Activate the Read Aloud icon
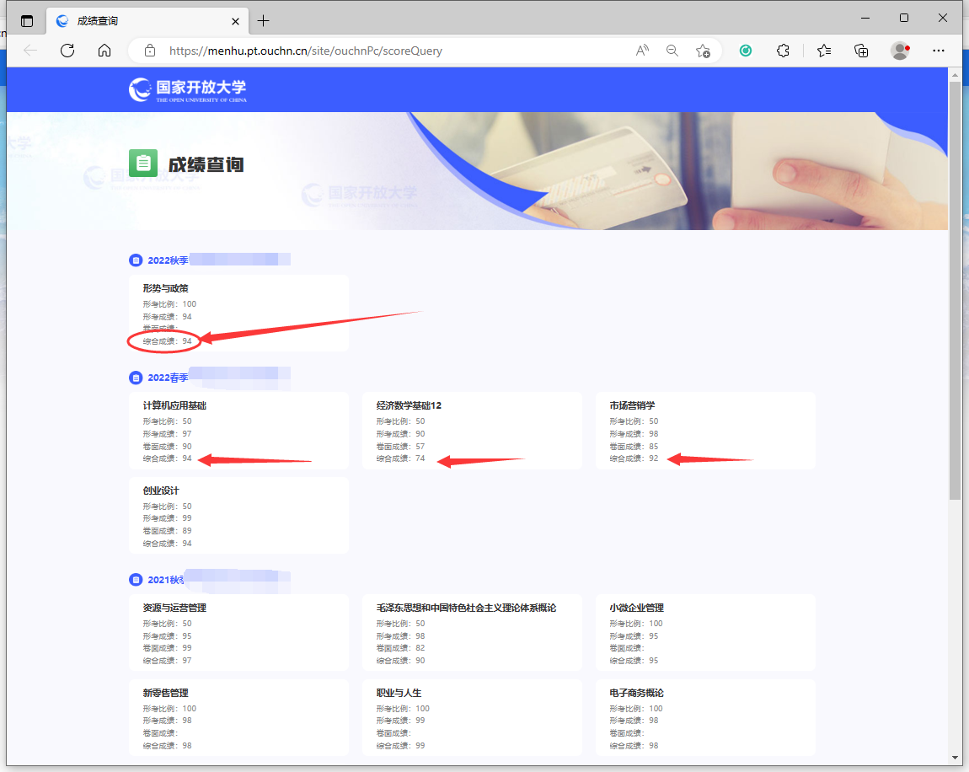This screenshot has height=772, width=969. (642, 51)
